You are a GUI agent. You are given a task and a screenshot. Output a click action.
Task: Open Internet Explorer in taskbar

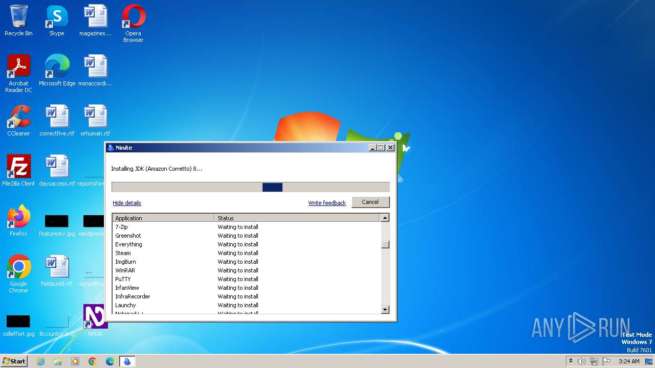pyautogui.click(x=40, y=361)
